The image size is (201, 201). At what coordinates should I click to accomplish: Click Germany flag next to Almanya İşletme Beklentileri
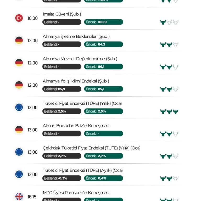[x=19, y=40]
